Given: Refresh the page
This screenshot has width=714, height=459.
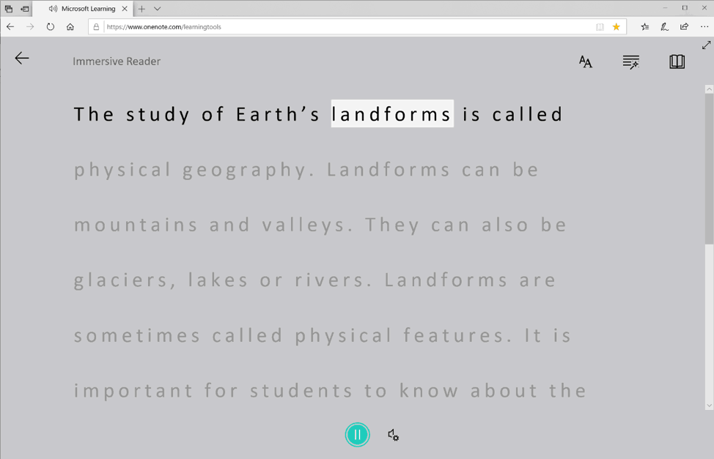Looking at the screenshot, I should 50,27.
